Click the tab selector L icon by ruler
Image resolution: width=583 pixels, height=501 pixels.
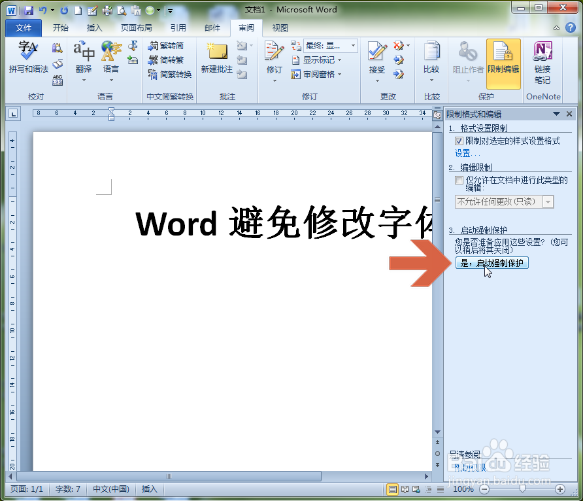13,113
